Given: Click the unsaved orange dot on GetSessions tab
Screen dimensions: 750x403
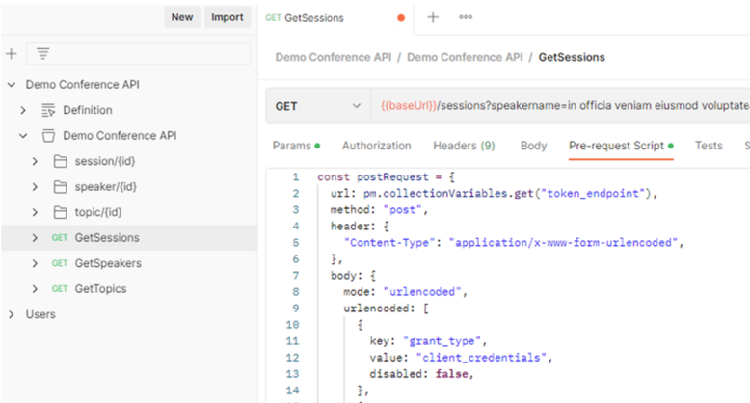Looking at the screenshot, I should click(x=401, y=18).
